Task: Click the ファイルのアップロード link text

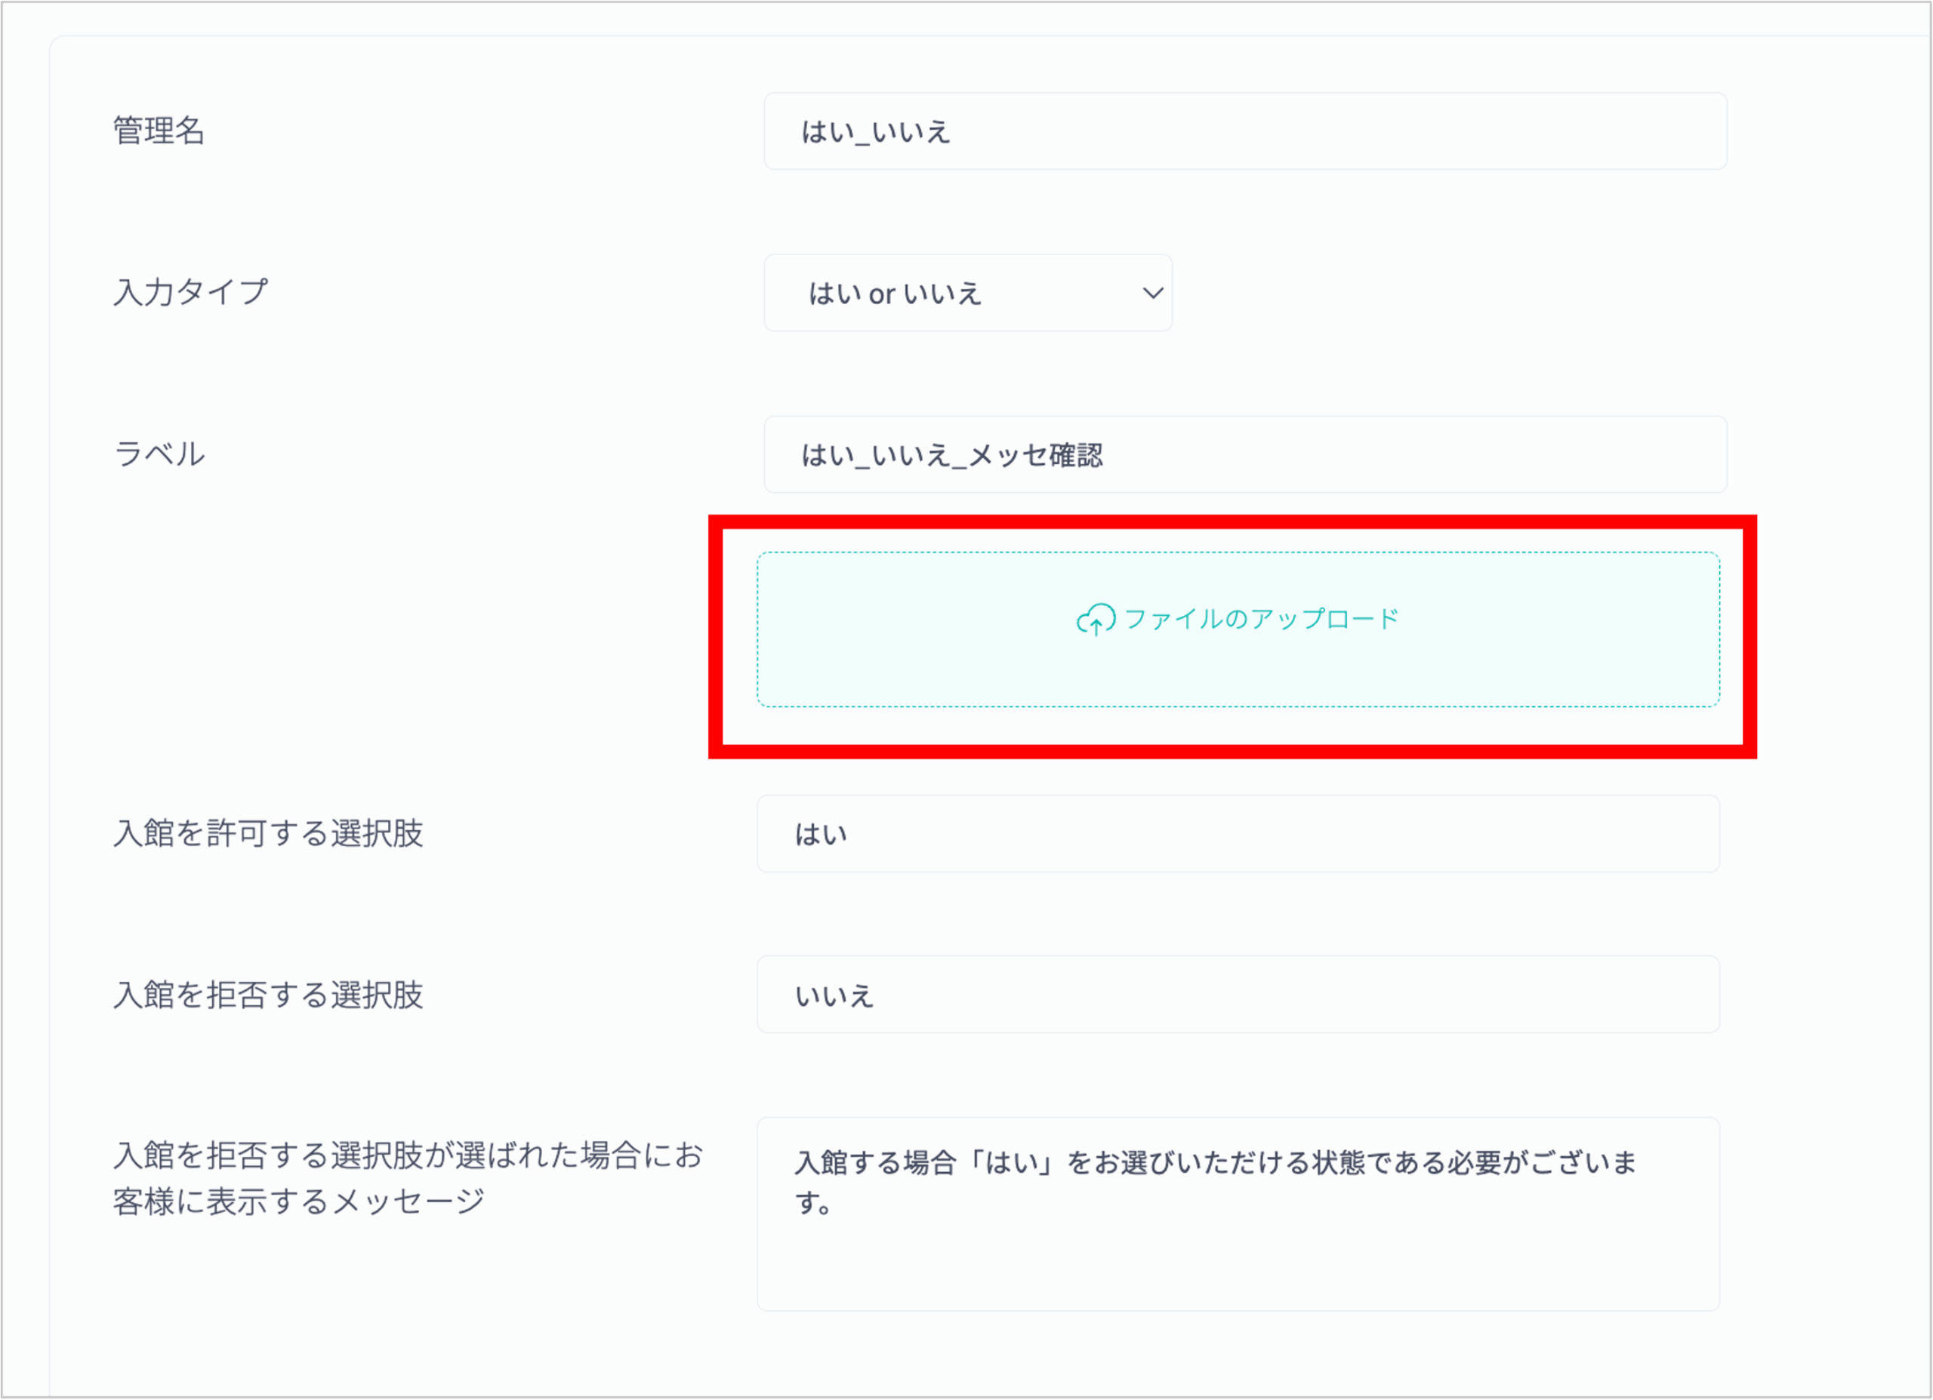Action: (x=1262, y=619)
